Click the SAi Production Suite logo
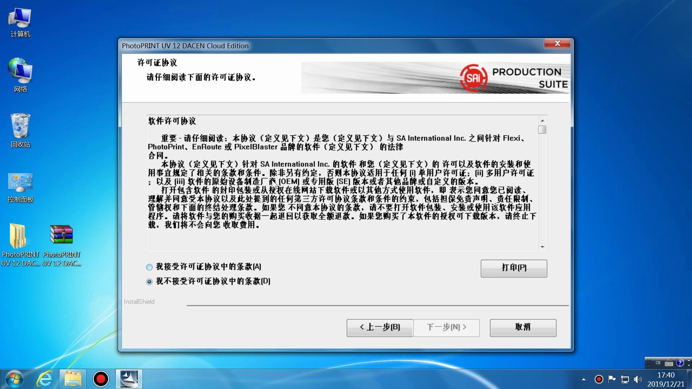The height and width of the screenshot is (389, 692). point(514,78)
